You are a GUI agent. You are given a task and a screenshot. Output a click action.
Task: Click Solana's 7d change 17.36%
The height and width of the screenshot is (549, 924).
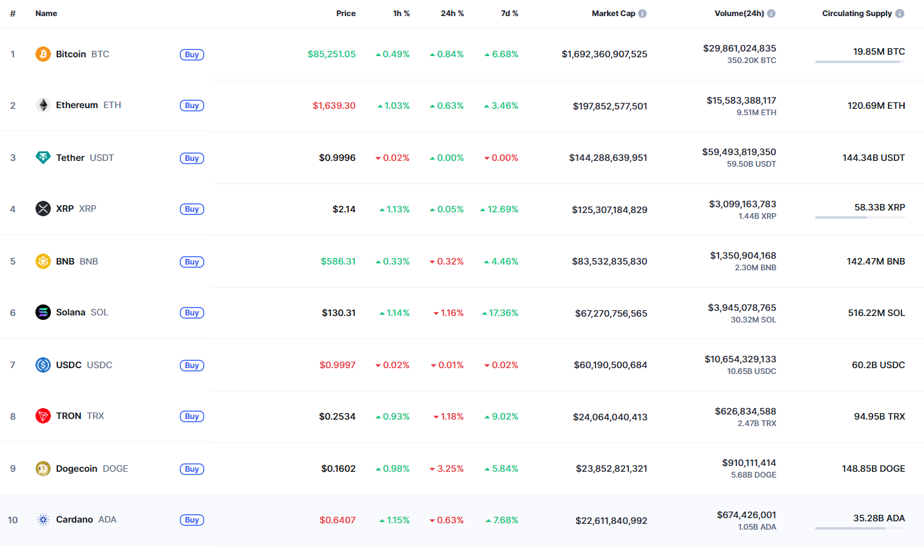click(500, 313)
